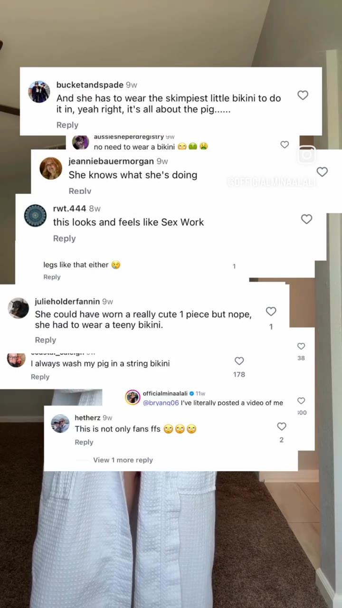Open rwt.444's mandala avatar
This screenshot has height=608, width=342.
35,216
